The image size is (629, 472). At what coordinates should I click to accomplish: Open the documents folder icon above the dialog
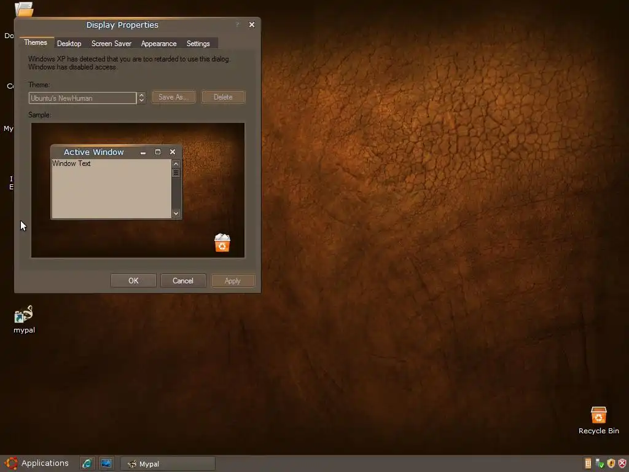pos(24,9)
